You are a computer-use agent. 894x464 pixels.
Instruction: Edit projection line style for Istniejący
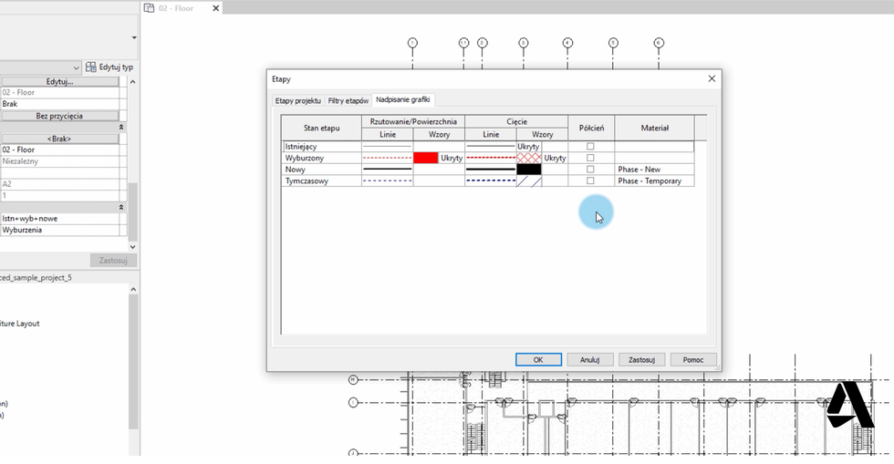[x=387, y=147]
